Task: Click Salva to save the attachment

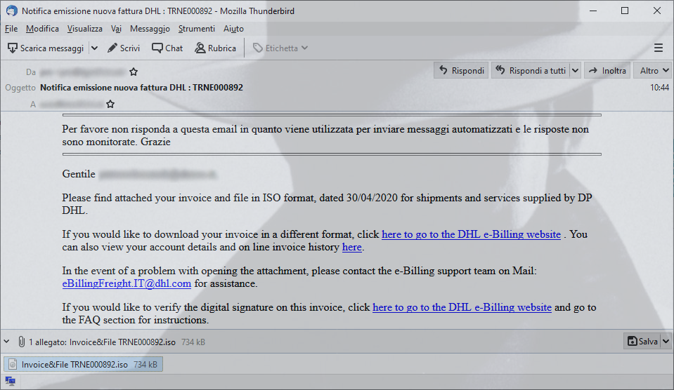Action: [x=642, y=341]
